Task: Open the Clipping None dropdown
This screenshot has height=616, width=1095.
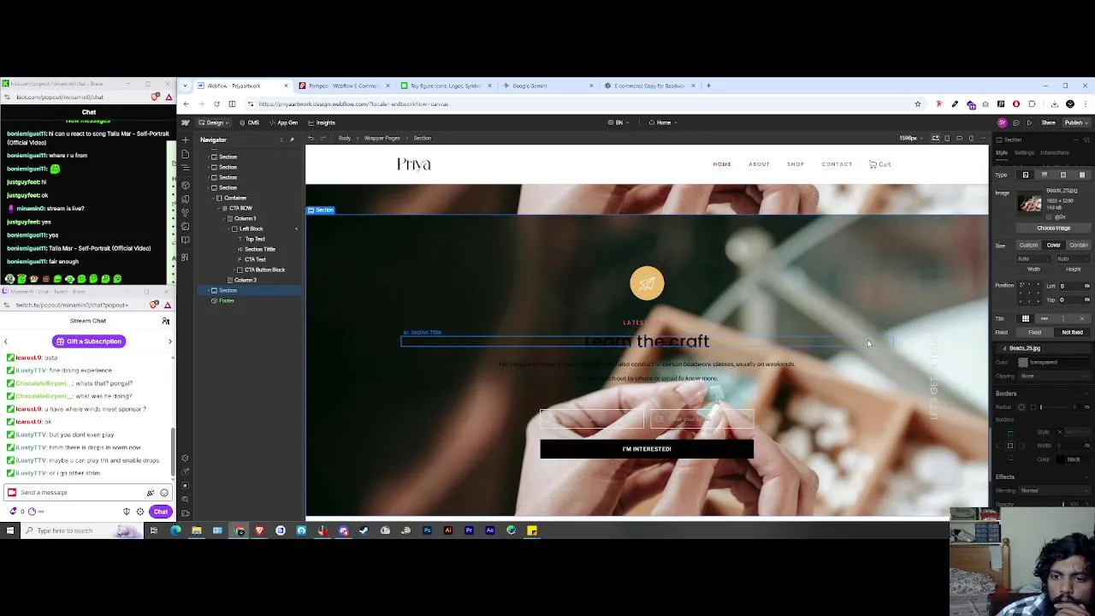Action: click(1055, 376)
